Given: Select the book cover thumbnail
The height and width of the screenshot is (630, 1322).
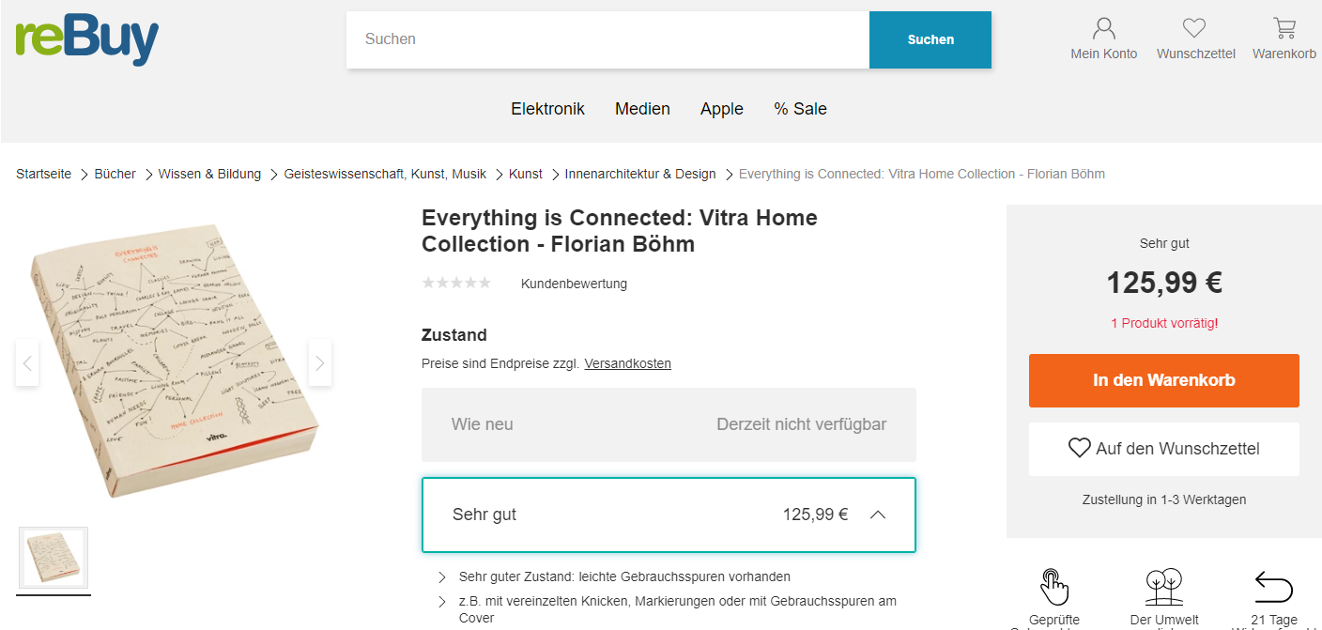Looking at the screenshot, I should coord(54,558).
